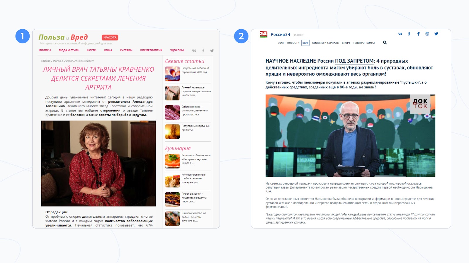Click the woman in red dress photo
Screen dimensions: 469x263
tap(98, 163)
